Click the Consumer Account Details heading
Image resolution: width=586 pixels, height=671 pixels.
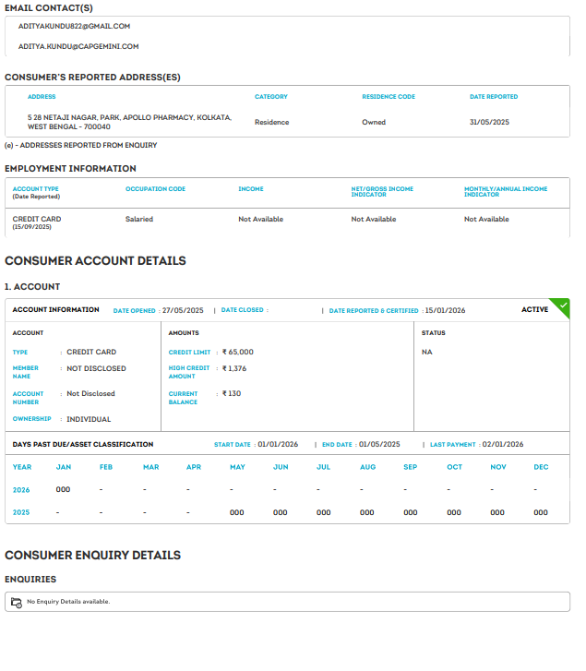pos(95,261)
